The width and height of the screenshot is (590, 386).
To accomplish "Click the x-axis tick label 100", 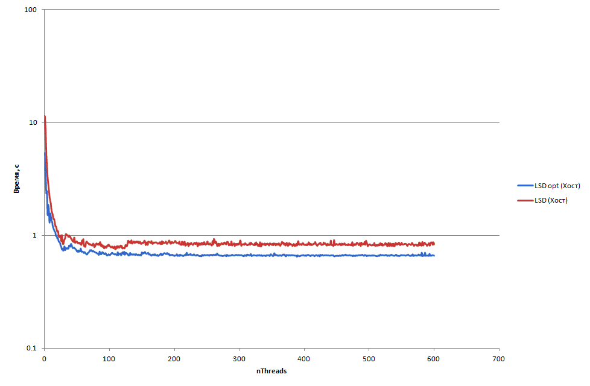I will click(x=109, y=359).
